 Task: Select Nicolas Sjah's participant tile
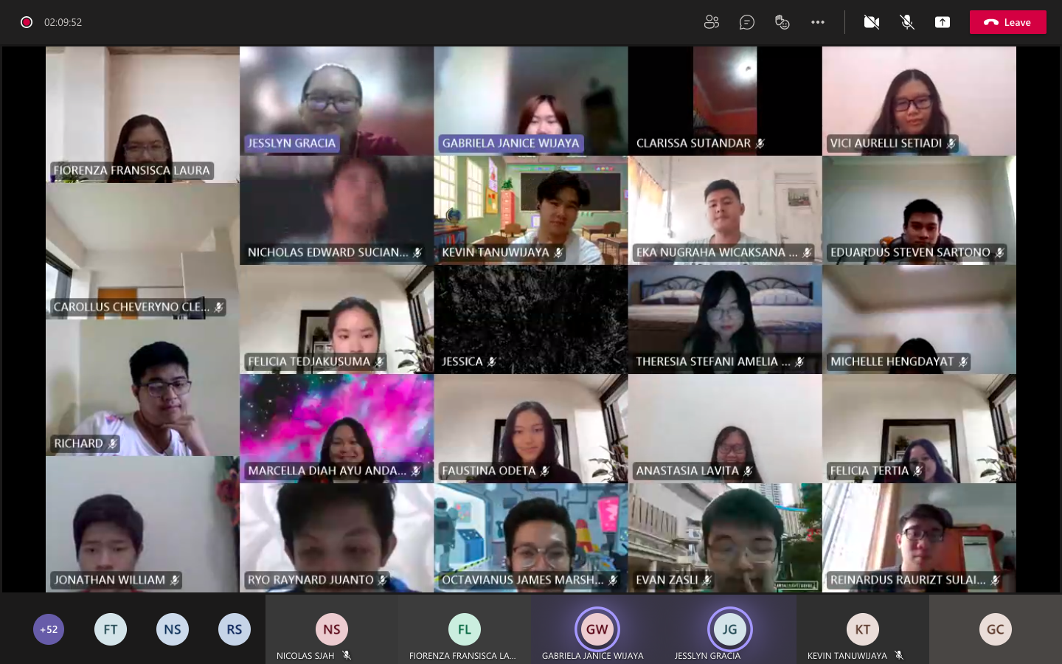click(332, 629)
